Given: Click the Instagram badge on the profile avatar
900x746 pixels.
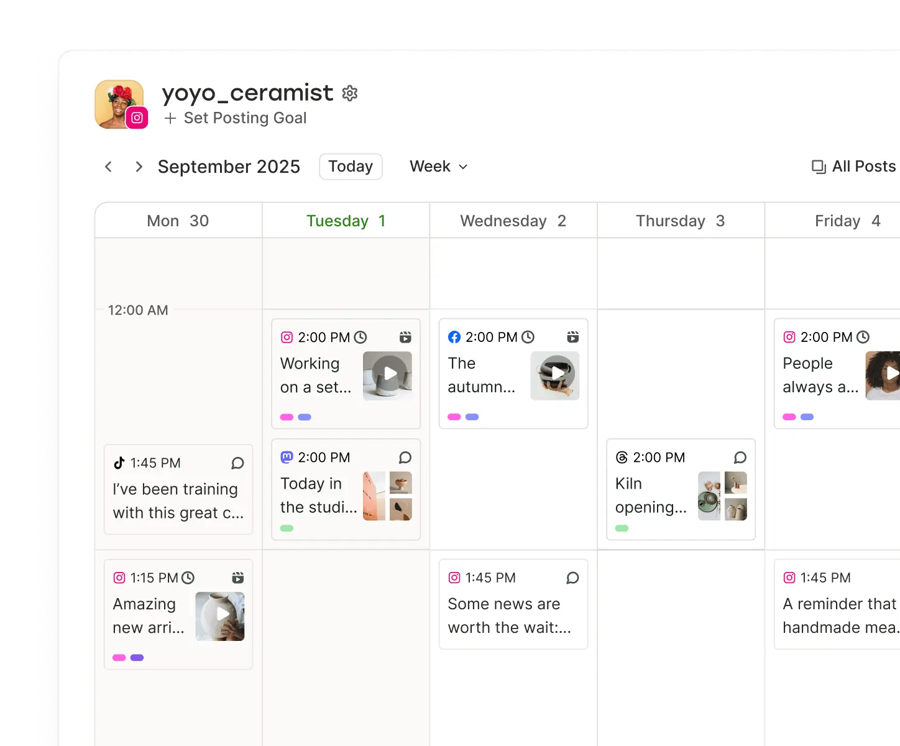Looking at the screenshot, I should point(137,118).
